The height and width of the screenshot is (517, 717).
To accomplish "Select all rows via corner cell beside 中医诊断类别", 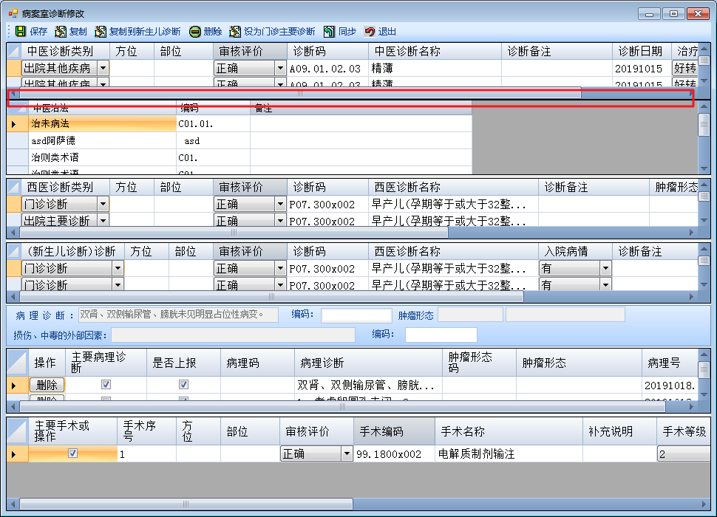I will [x=14, y=51].
